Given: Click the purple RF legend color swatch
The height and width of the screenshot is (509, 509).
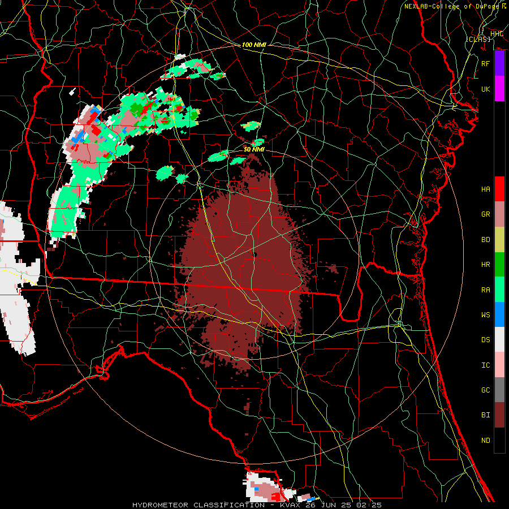Looking at the screenshot, I should pos(499,63).
